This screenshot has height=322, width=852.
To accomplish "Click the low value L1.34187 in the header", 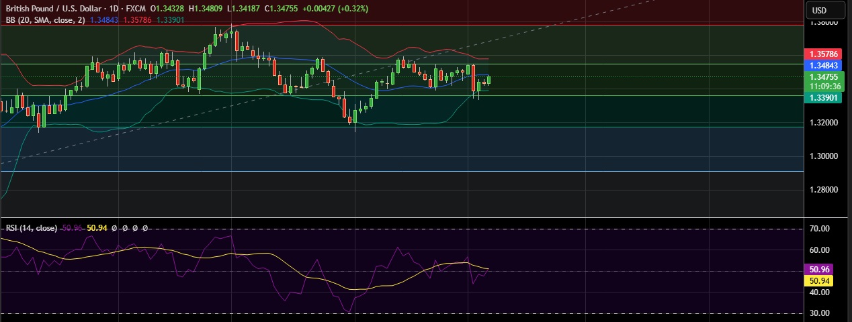I will click(x=245, y=9).
